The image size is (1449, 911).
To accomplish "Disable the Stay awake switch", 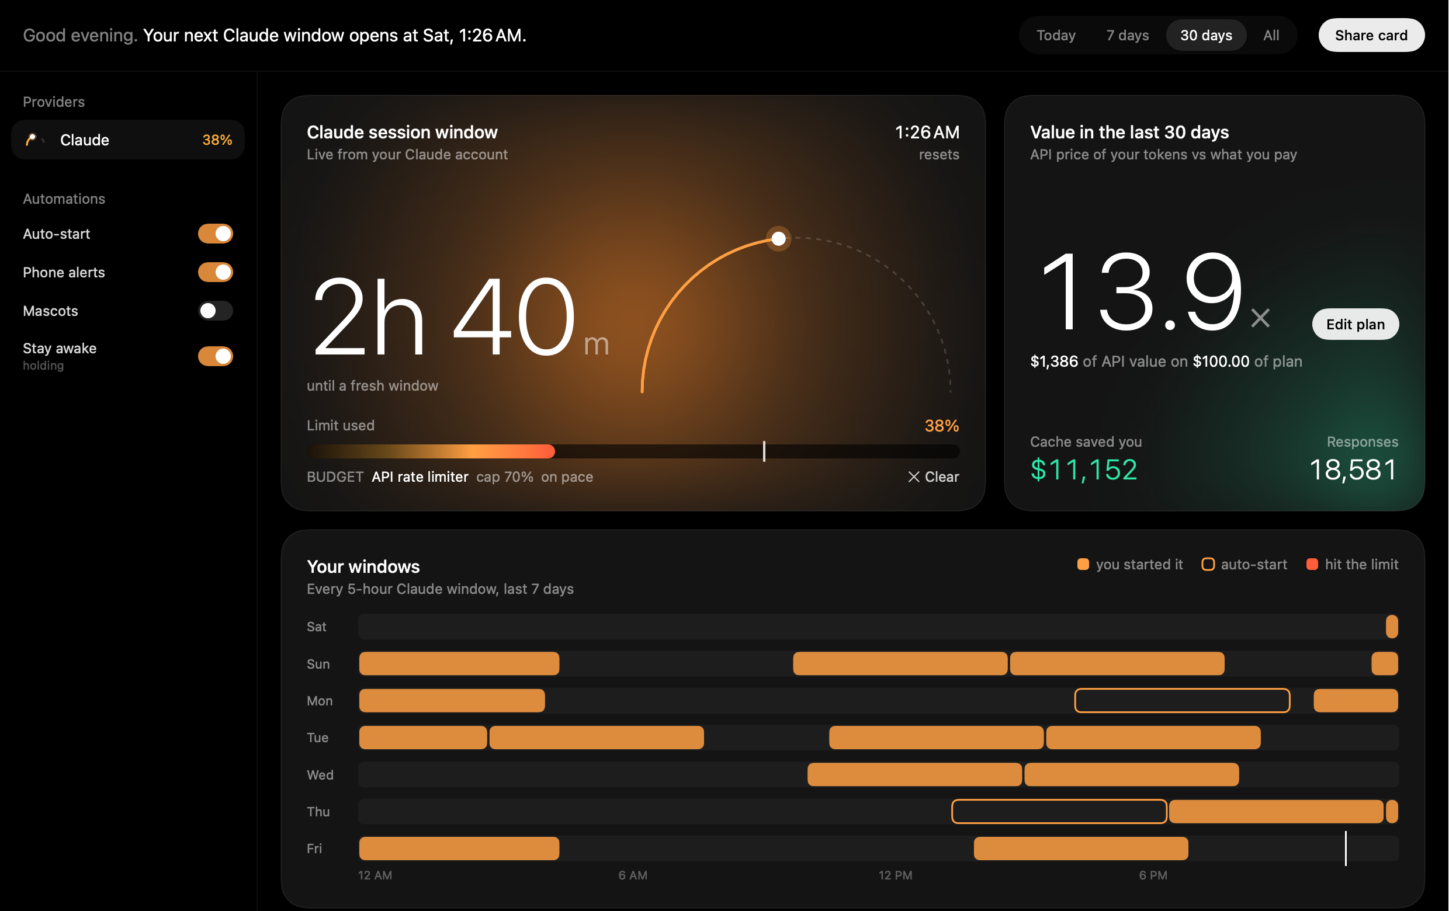I will pos(216,356).
